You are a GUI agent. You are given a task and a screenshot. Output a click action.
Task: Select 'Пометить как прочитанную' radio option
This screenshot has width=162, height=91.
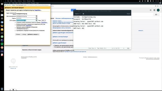pyautogui.click(x=53, y=45)
